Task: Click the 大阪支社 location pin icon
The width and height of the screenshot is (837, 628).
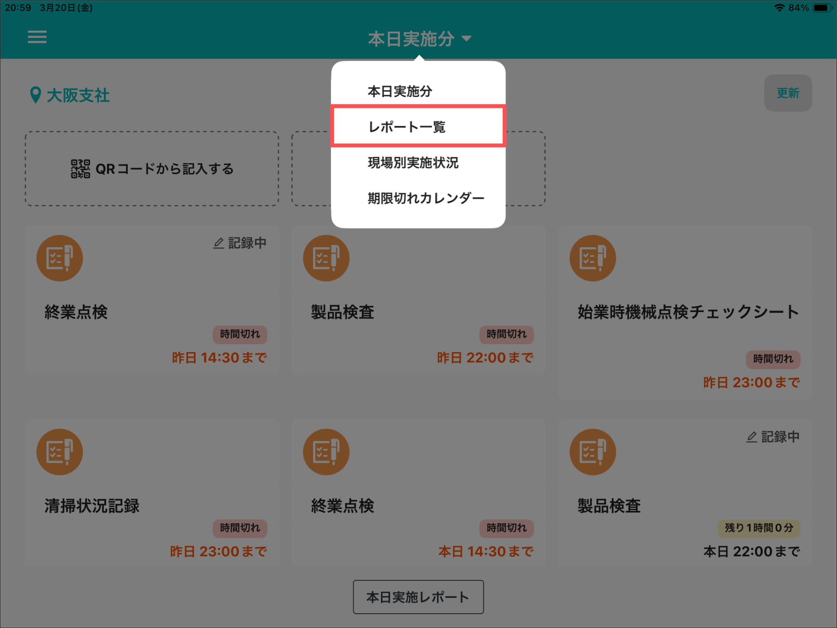Action: coord(36,95)
